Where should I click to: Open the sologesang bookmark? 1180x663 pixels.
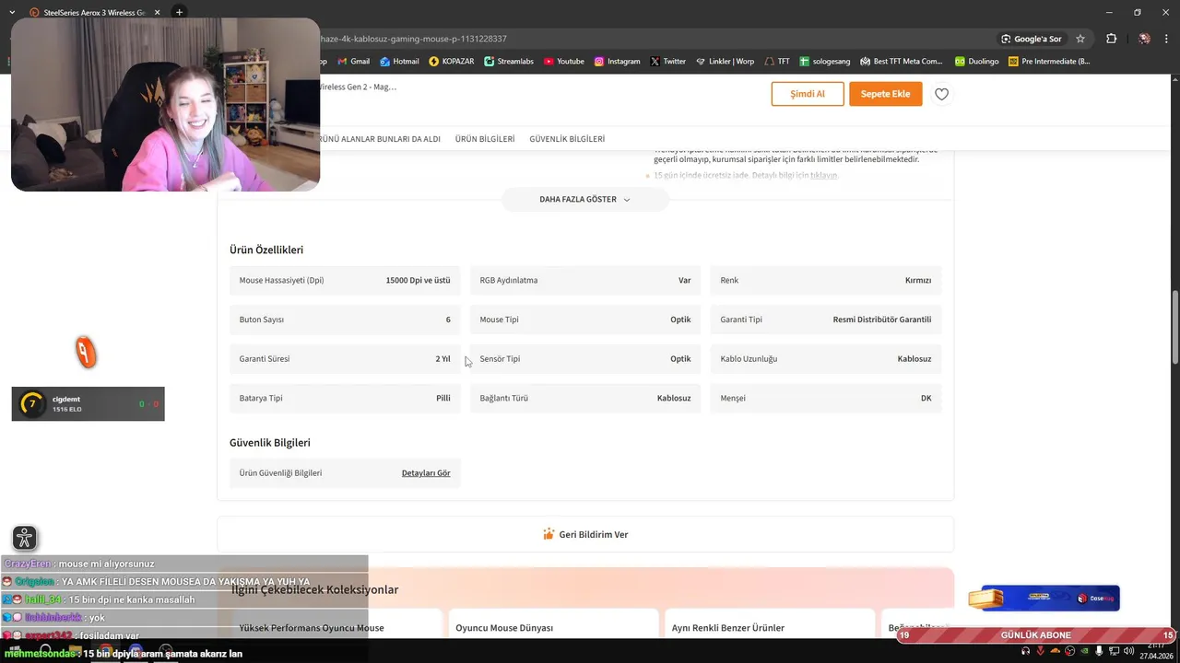[825, 62]
